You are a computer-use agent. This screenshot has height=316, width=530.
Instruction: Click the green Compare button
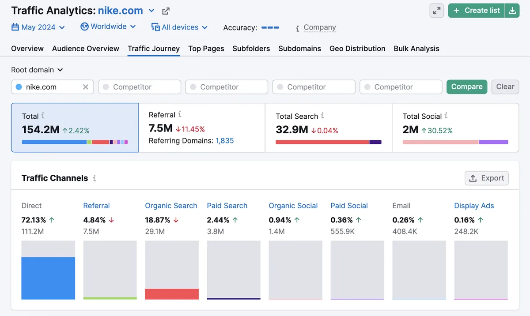point(467,87)
